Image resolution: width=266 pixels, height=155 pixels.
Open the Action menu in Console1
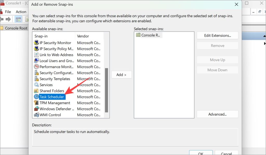pos(21,12)
